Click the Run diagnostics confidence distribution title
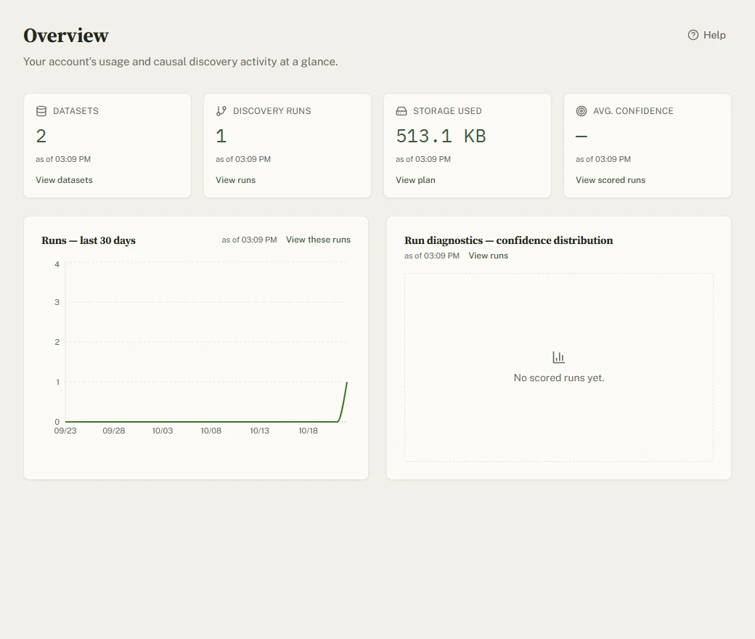755x639 pixels. click(x=508, y=240)
